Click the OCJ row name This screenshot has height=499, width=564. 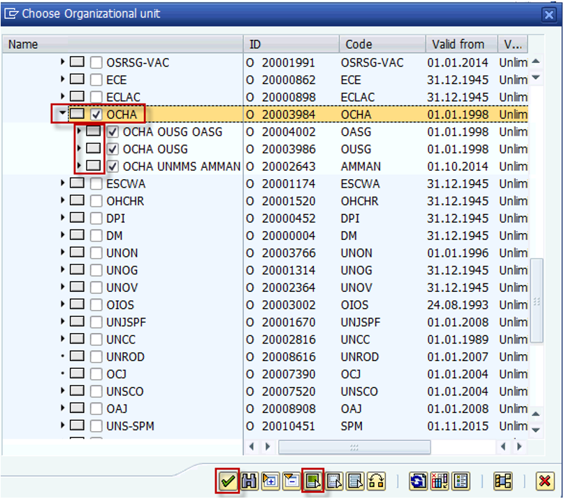116,374
